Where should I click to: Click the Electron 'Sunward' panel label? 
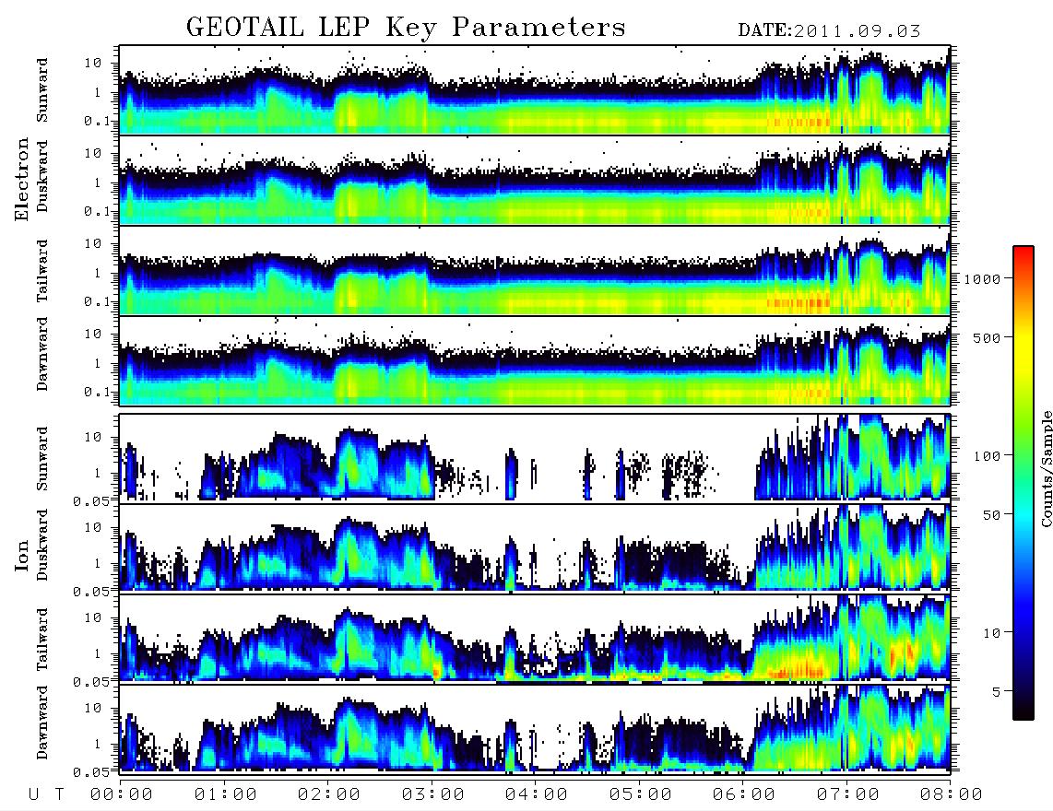pyautogui.click(x=42, y=90)
